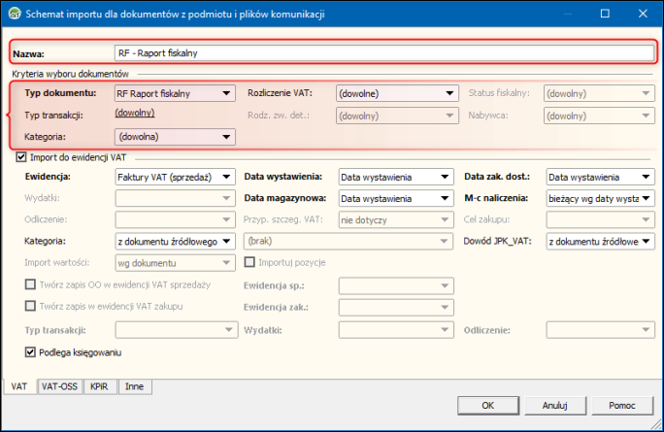The height and width of the screenshot is (432, 664).
Task: Switch to the VAT-OSS tab
Action: click(59, 386)
